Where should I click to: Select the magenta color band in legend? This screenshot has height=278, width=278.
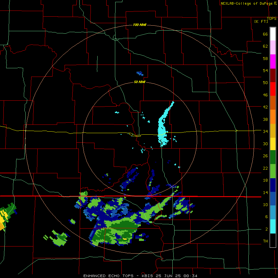click(x=273, y=61)
